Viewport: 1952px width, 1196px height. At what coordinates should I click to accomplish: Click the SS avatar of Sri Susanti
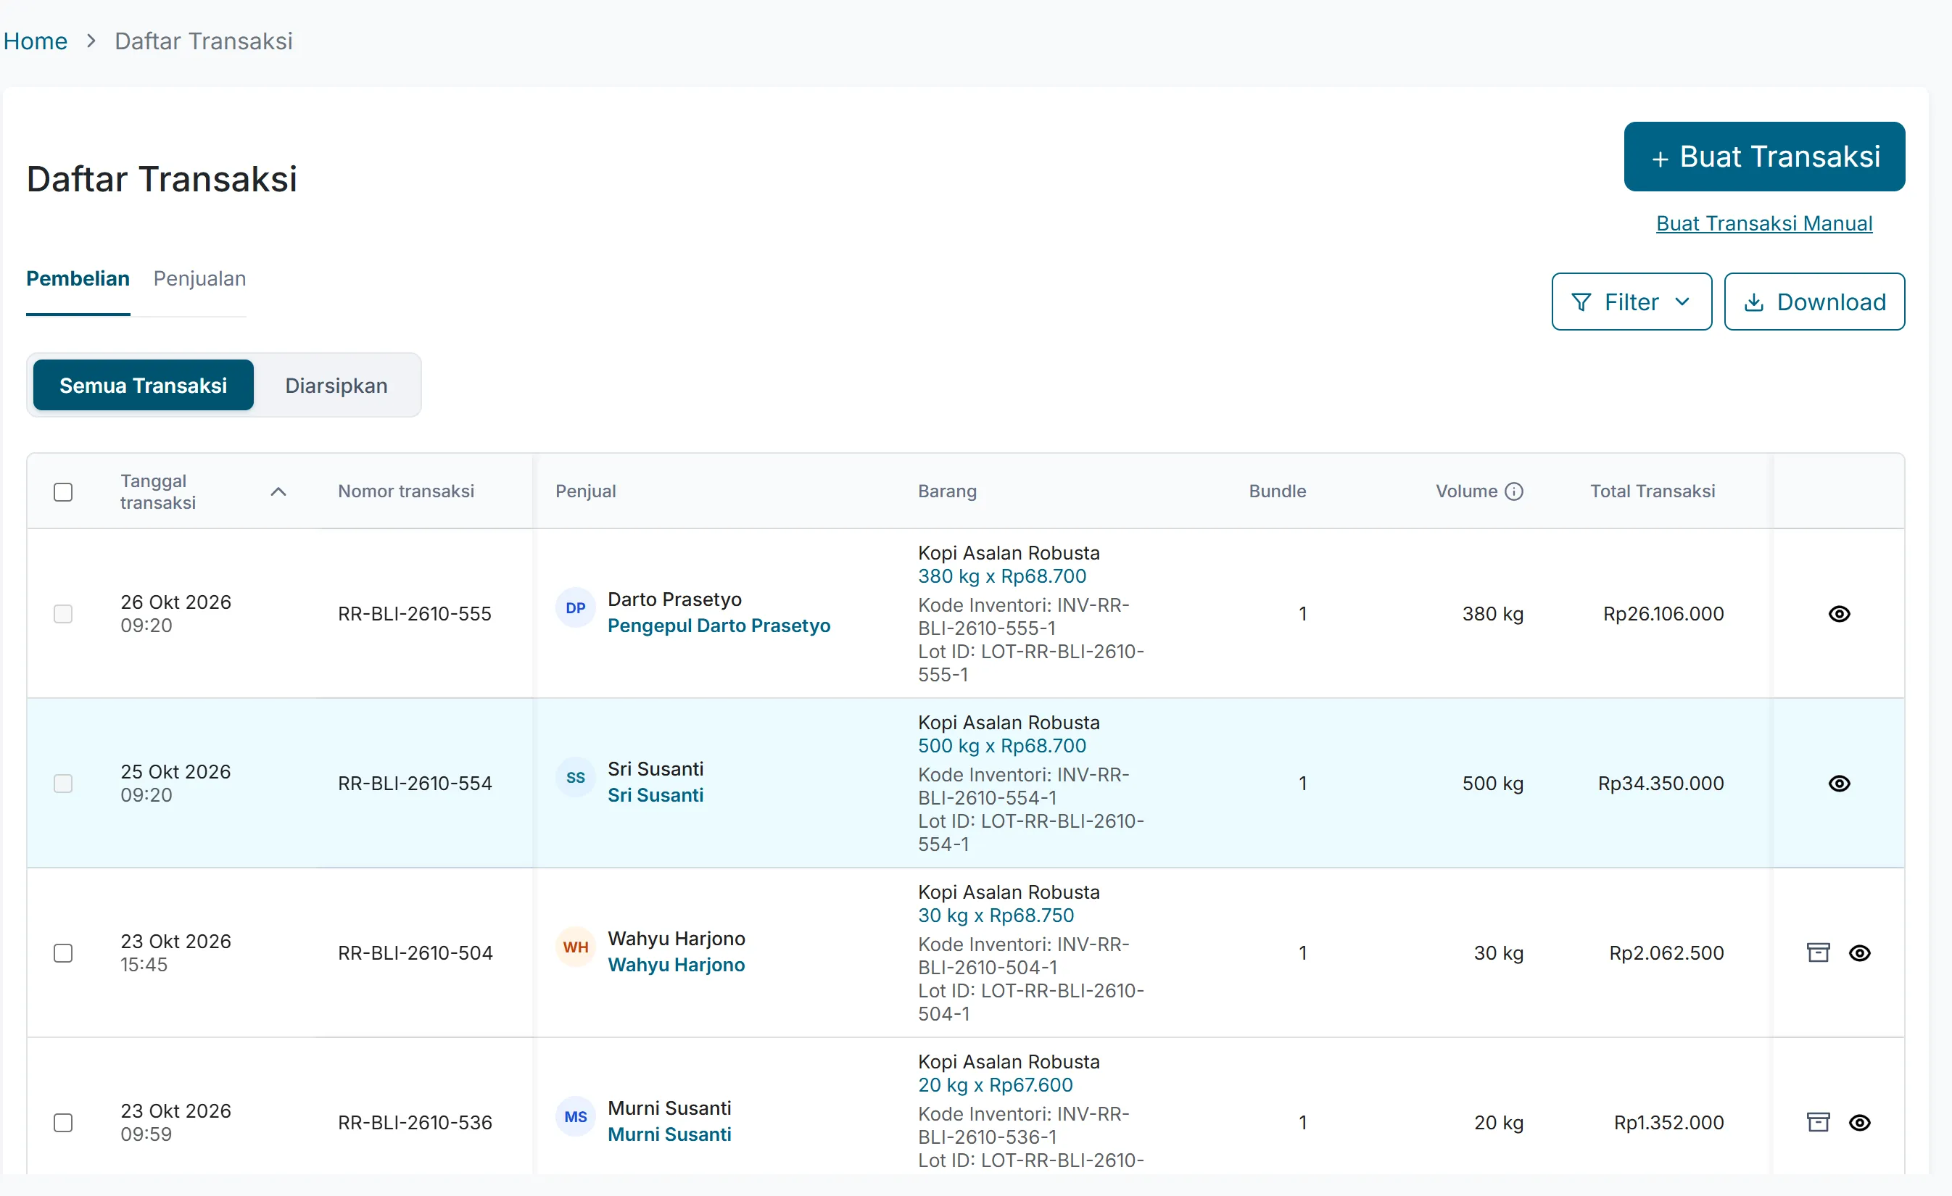click(x=575, y=778)
